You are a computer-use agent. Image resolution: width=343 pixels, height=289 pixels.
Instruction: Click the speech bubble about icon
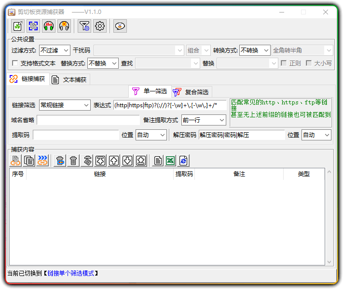(120, 26)
